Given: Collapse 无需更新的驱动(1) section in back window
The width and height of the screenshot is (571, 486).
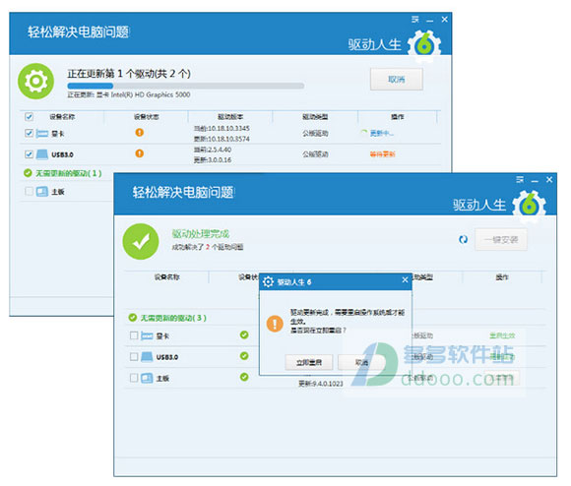Looking at the screenshot, I should pos(68,173).
